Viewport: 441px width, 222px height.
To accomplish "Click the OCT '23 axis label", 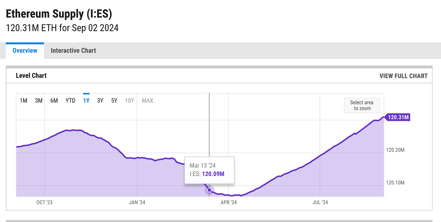I will [45, 202].
